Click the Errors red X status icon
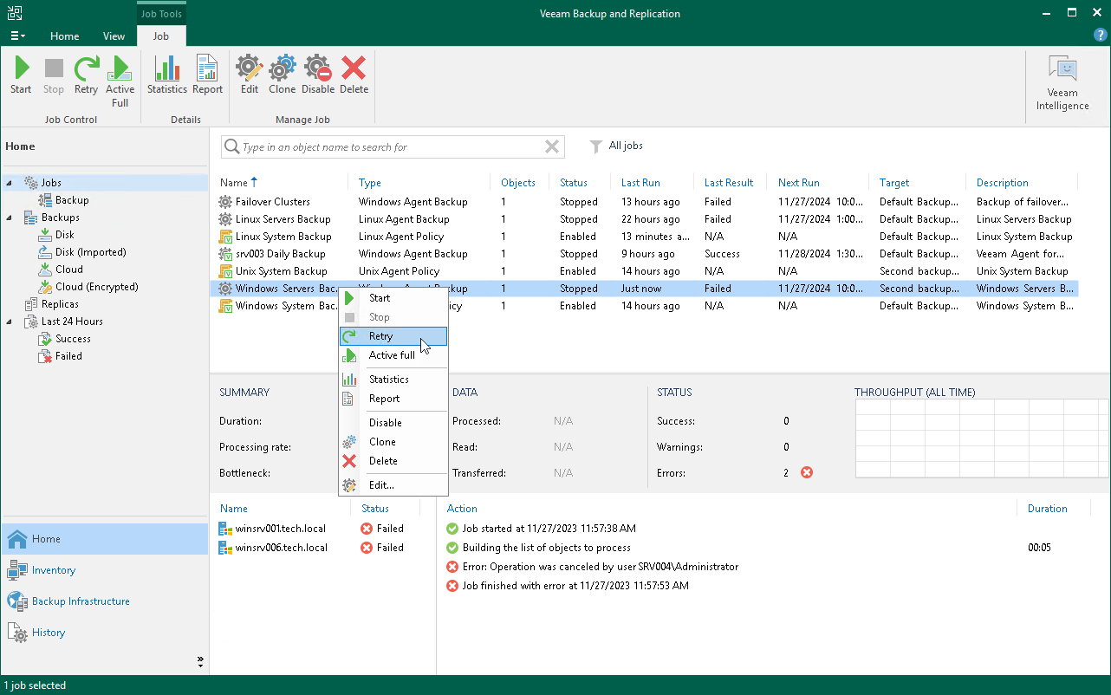The height and width of the screenshot is (695, 1111). tap(807, 472)
